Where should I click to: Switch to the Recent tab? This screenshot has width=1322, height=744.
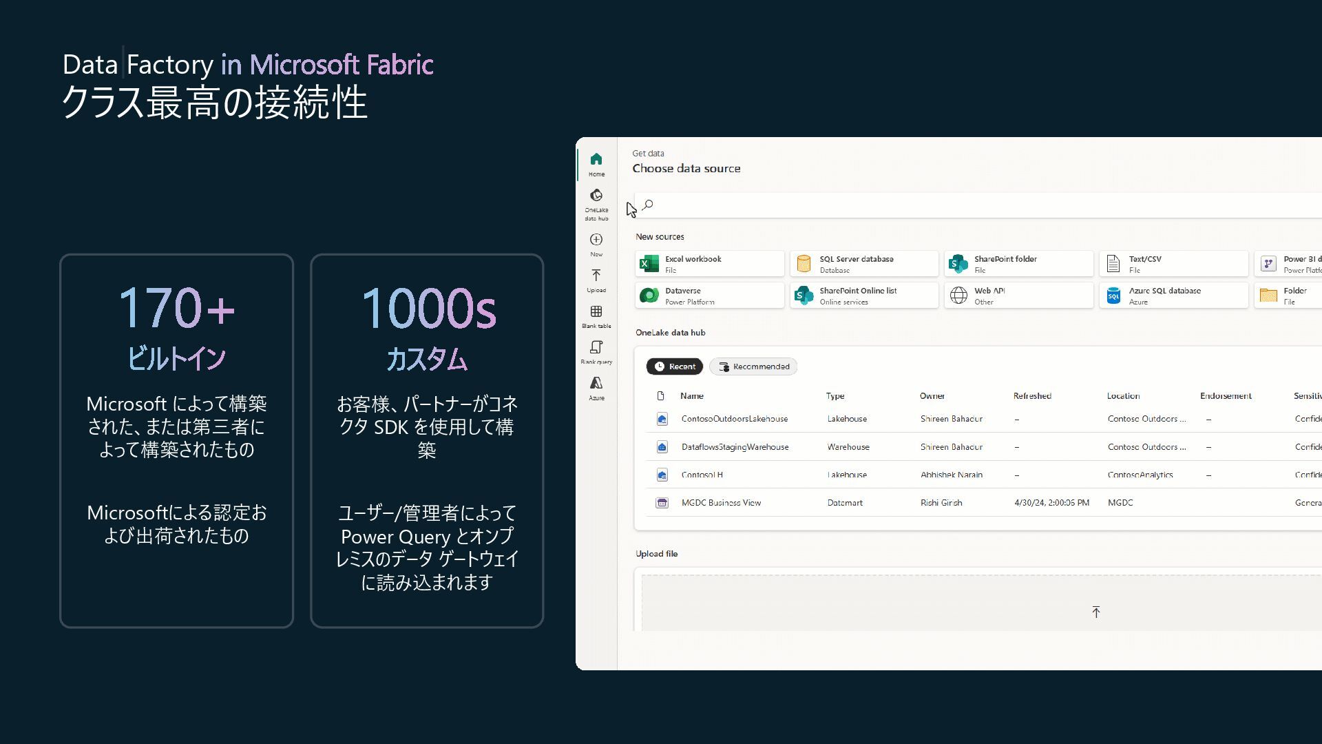(675, 366)
